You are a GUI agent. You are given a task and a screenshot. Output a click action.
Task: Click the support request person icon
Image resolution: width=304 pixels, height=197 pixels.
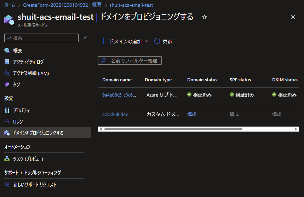point(7,185)
